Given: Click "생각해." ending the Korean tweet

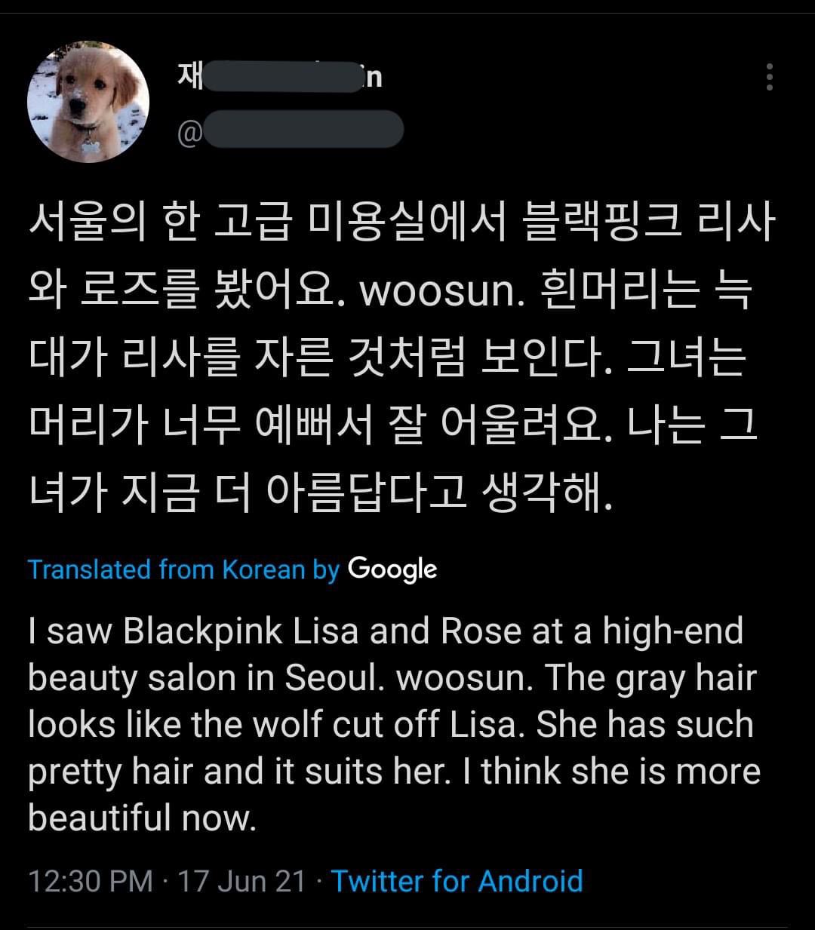Looking at the screenshot, I should click(545, 495).
